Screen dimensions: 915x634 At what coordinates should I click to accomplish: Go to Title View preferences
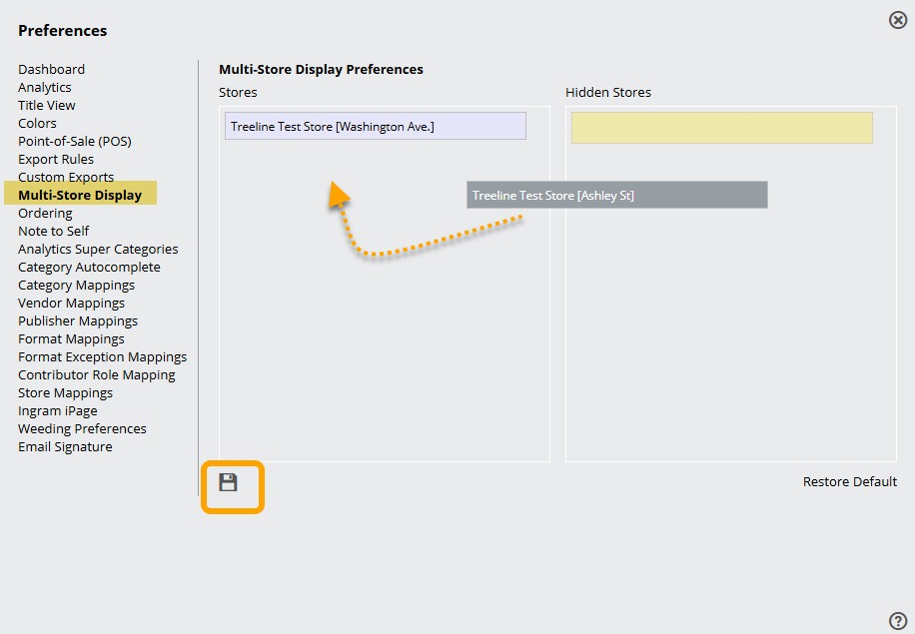pos(47,105)
